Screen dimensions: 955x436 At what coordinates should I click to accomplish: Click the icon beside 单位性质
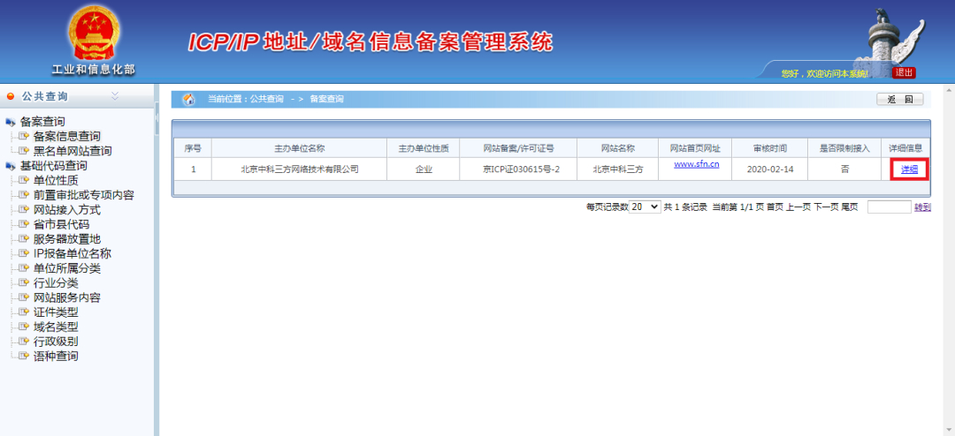(x=25, y=181)
